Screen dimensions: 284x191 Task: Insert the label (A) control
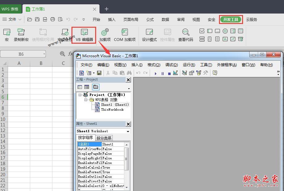(x=225, y=39)
